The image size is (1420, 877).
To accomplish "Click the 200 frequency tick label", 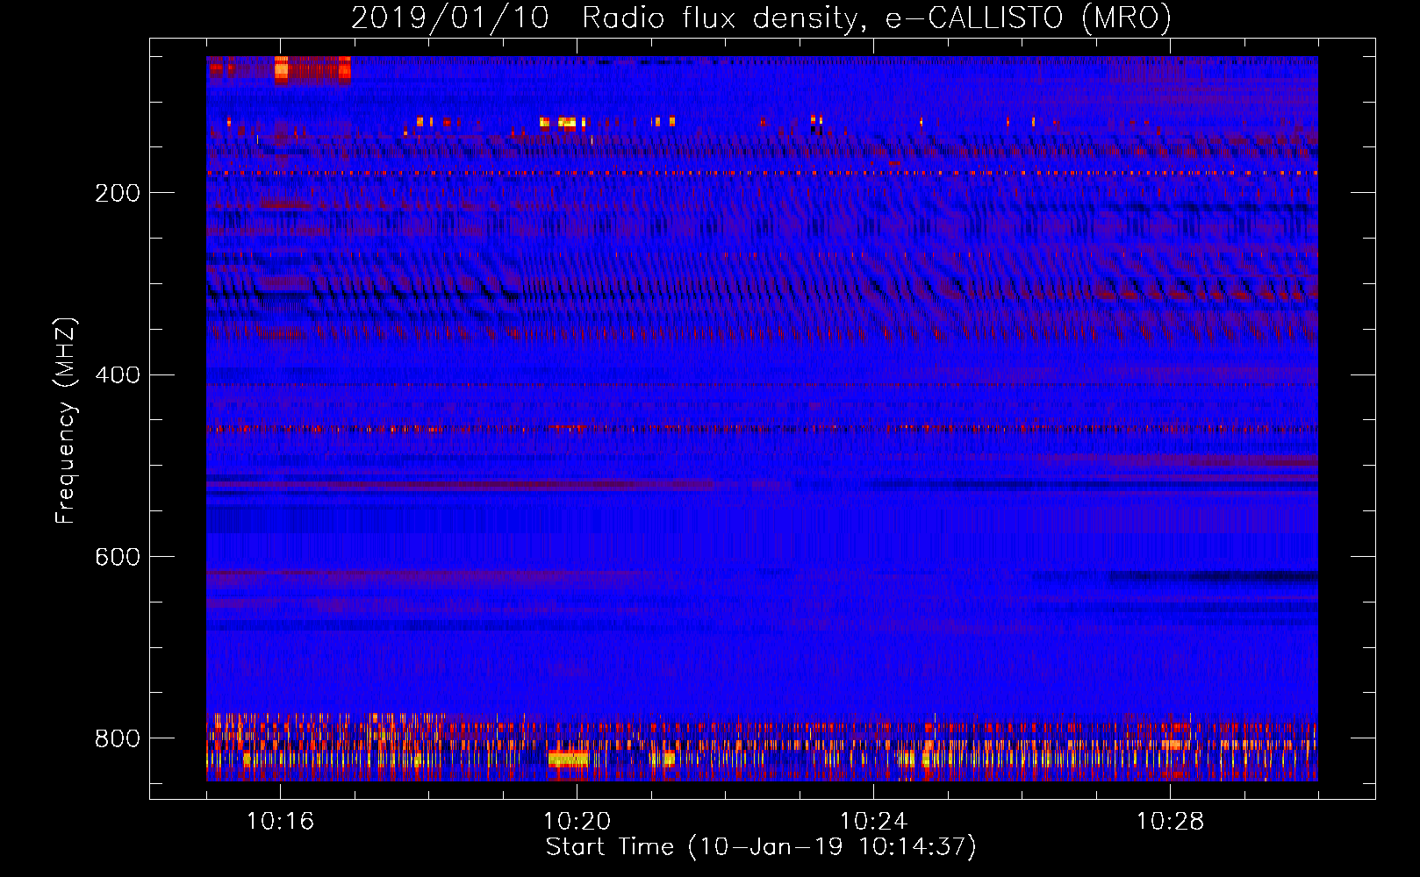I will point(118,193).
